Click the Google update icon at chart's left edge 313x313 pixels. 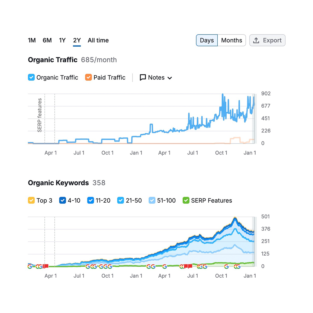[x=30, y=266]
